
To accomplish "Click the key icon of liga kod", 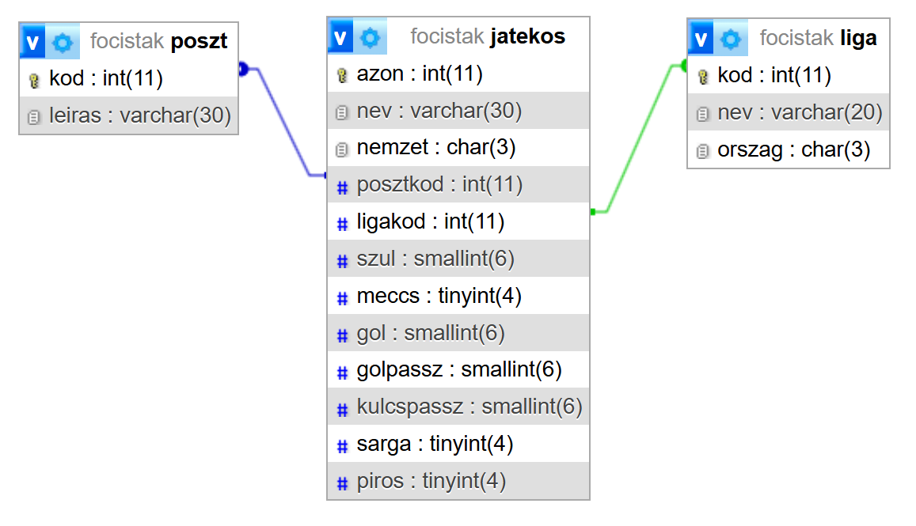I will pyautogui.click(x=703, y=77).
